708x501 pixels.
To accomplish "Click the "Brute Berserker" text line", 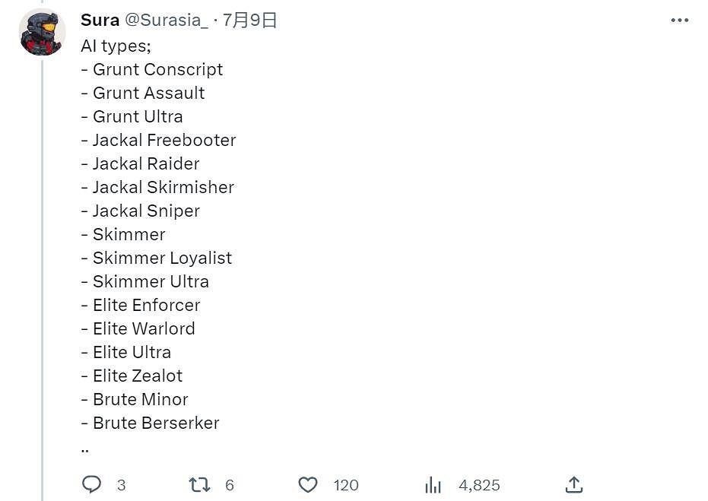I will coord(155,423).
